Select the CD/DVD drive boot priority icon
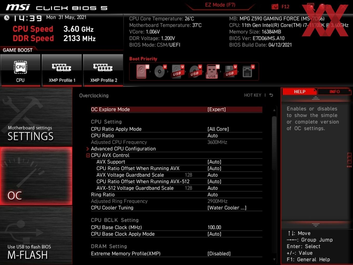 (x=160, y=71)
